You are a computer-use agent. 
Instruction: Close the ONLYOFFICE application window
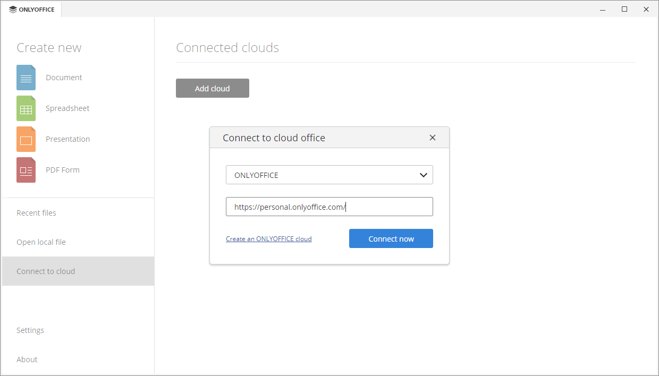tap(646, 9)
